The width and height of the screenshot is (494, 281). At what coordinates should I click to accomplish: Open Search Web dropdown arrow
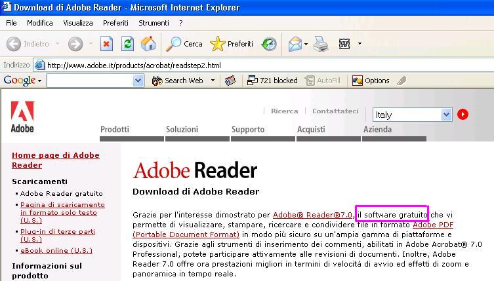coord(213,81)
